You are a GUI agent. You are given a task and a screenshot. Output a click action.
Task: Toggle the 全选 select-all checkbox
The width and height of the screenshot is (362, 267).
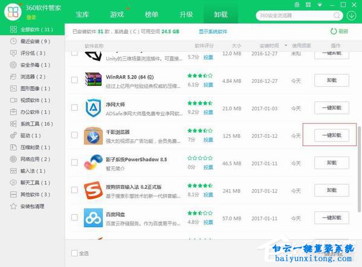[74, 253]
